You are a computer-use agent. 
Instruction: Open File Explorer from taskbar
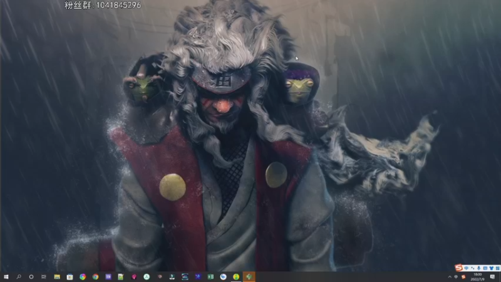pos(57,277)
